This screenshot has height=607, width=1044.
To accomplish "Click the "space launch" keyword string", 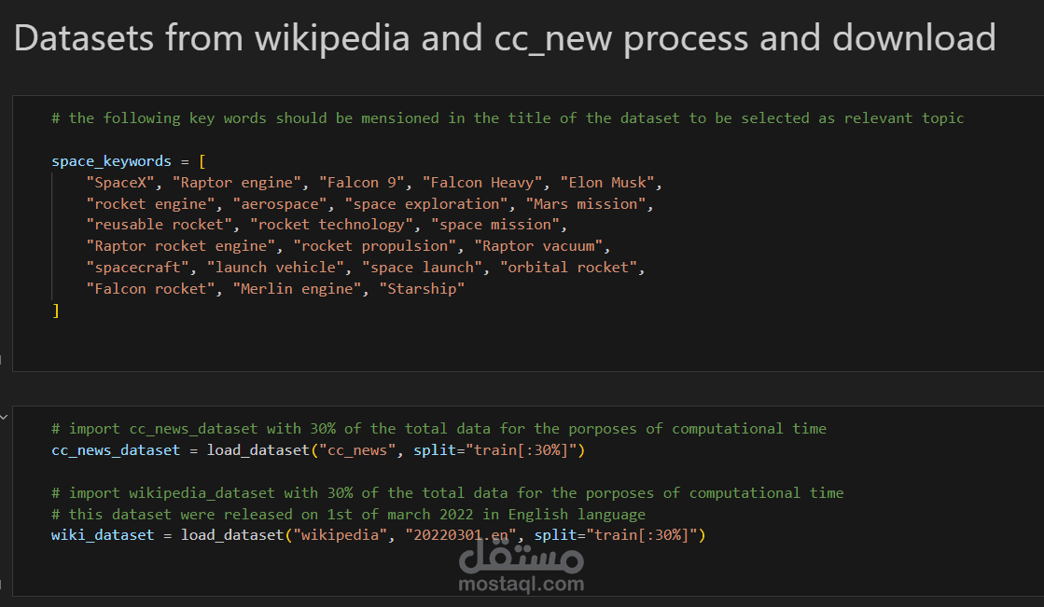I will pyautogui.click(x=422, y=267).
